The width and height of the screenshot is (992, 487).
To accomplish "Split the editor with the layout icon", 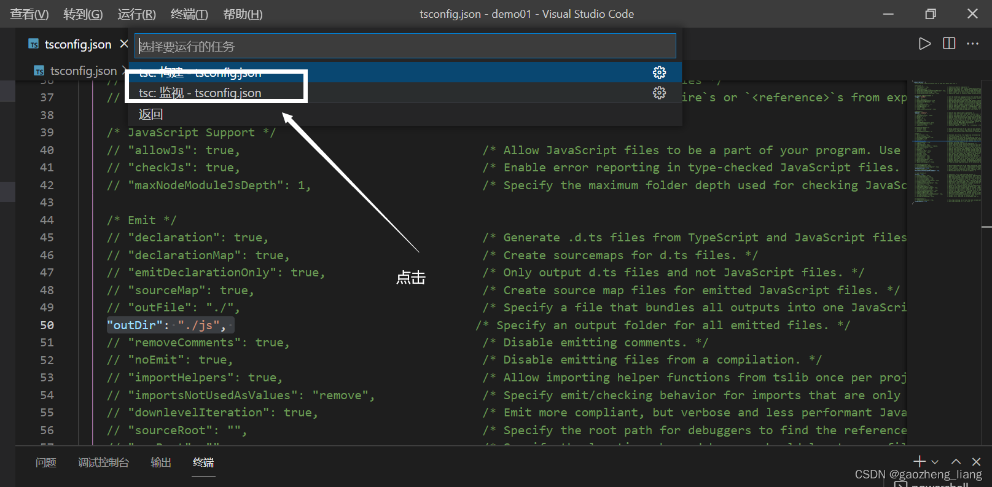I will (x=949, y=44).
